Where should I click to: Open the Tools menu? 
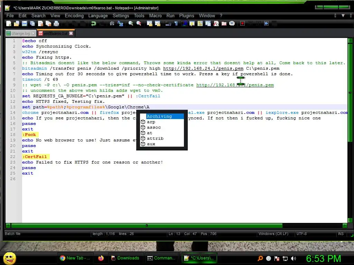point(139,16)
